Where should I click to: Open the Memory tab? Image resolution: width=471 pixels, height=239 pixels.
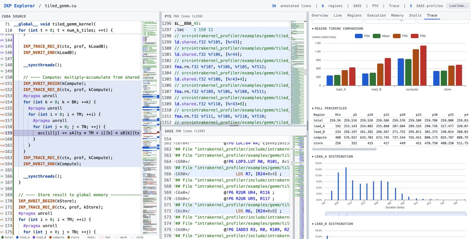tap(397, 16)
